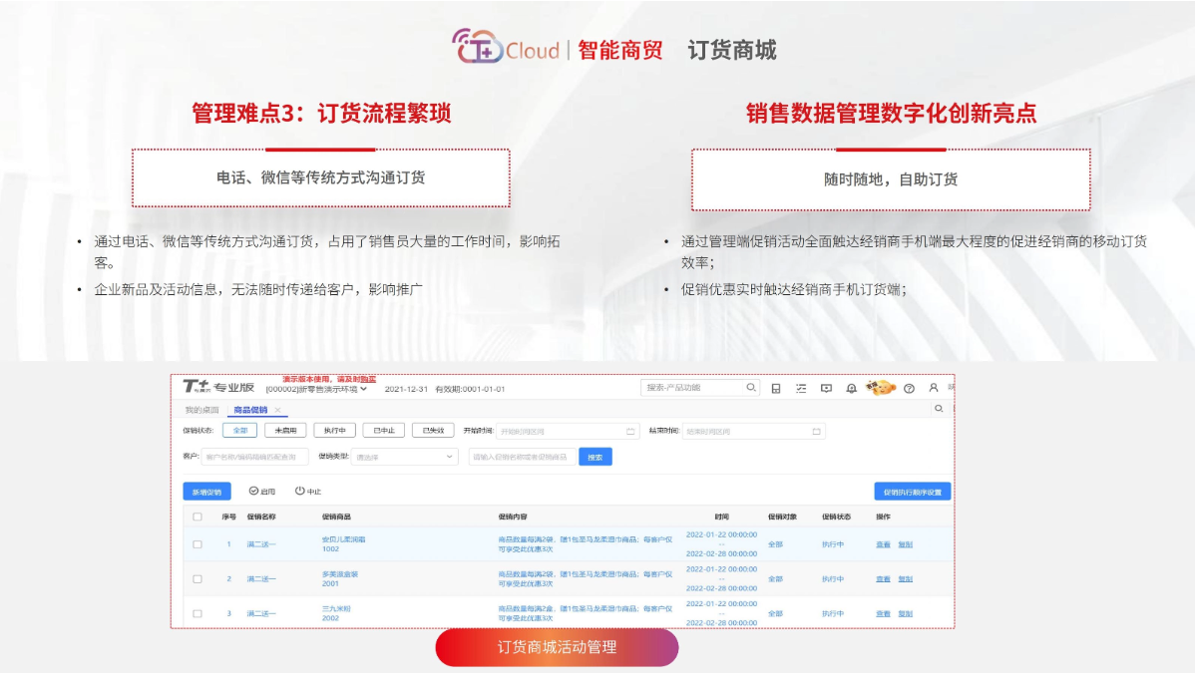Click the calendar icon in 结束时间 field
Image resolution: width=1195 pixels, height=692 pixels.
816,432
